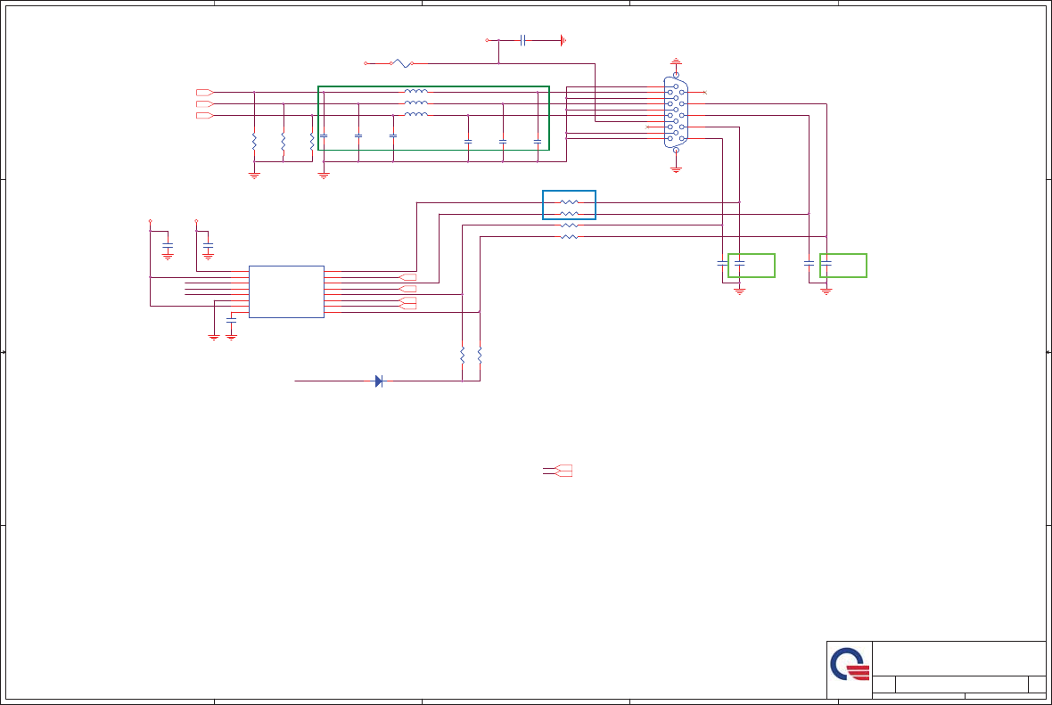Select middle of three termination resistors
Image resolution: width=1052 pixels, height=705 pixels.
pyautogui.click(x=284, y=141)
